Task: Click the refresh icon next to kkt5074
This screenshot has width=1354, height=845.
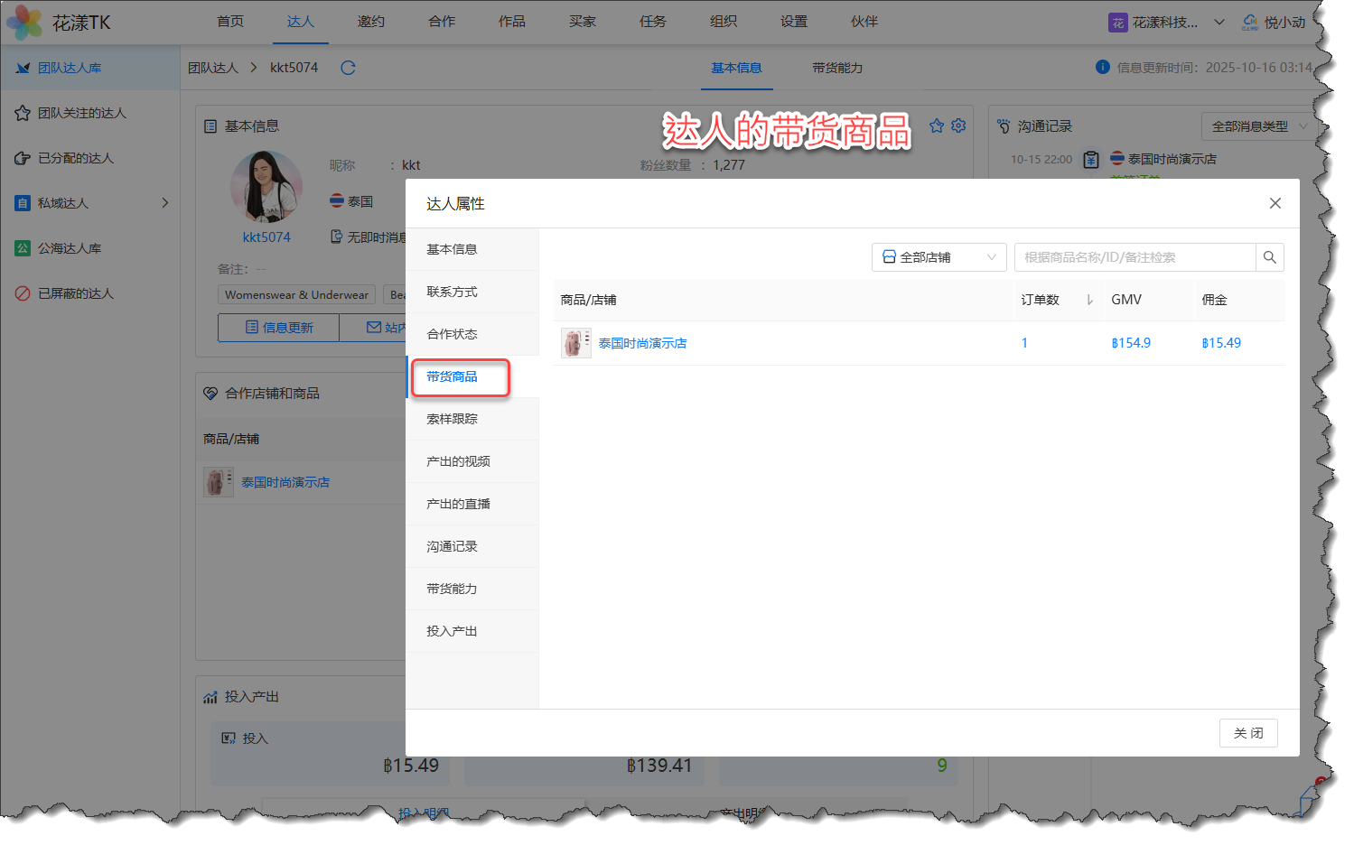Action: 348,68
